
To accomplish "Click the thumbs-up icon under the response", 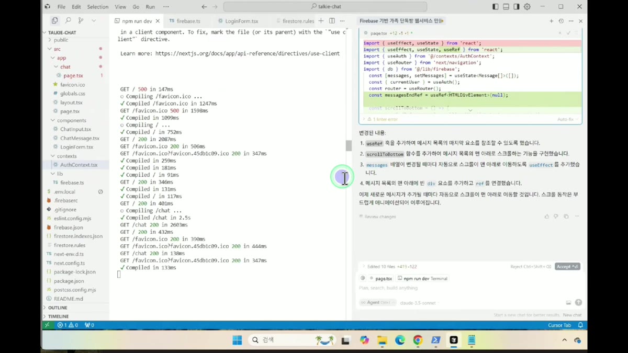I will (547, 217).
